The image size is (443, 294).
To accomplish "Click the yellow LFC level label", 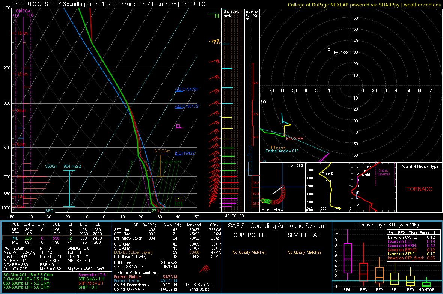I will [179, 199].
